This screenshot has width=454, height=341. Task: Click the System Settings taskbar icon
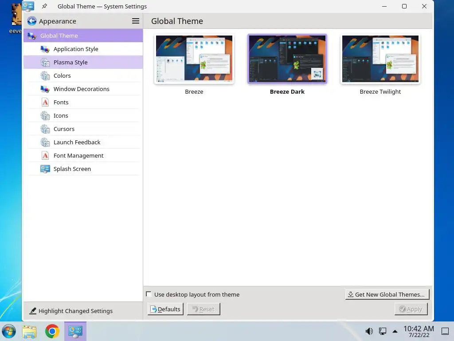[75, 331]
